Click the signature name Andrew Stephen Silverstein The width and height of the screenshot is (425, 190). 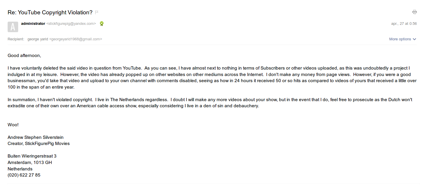[x=35, y=137]
